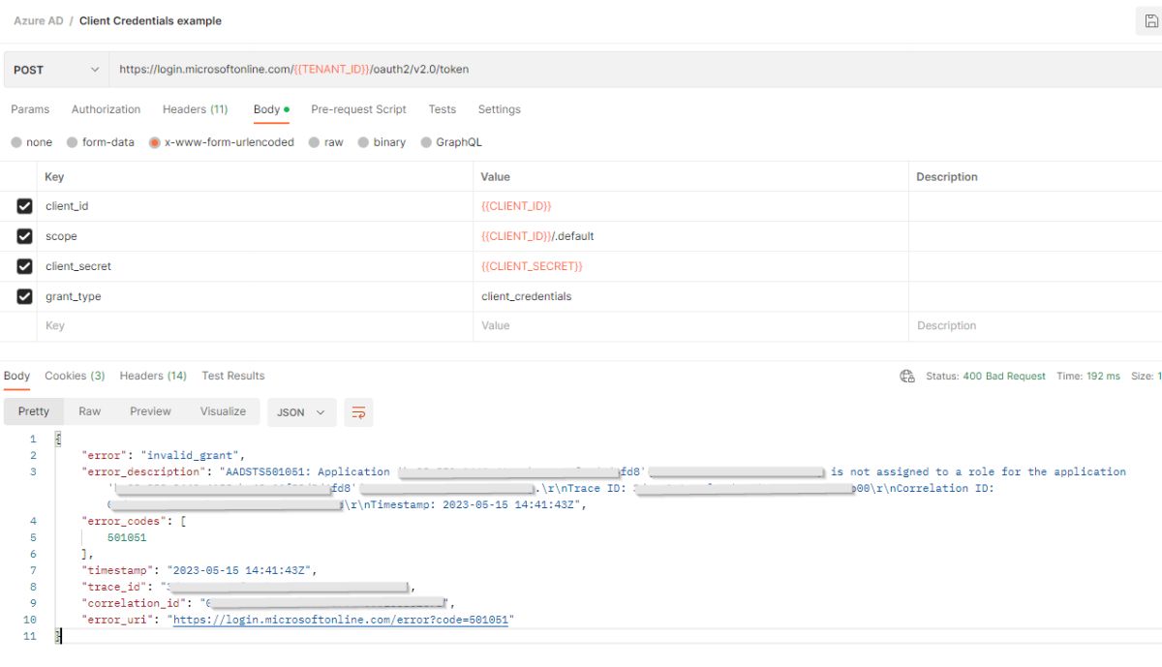Select the Preview view button
This screenshot has height=667, width=1162.
[150, 411]
